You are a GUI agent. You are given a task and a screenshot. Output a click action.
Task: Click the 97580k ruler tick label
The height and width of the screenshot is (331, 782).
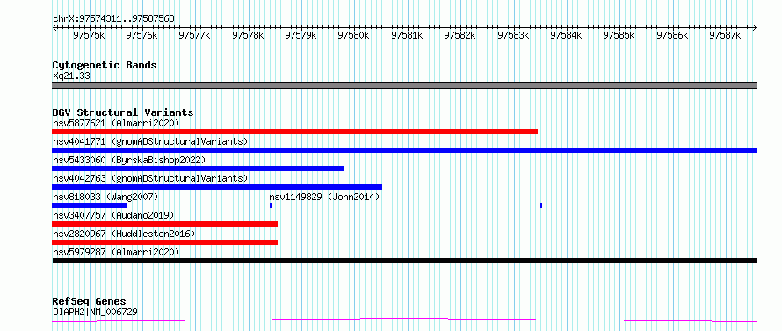click(x=353, y=35)
